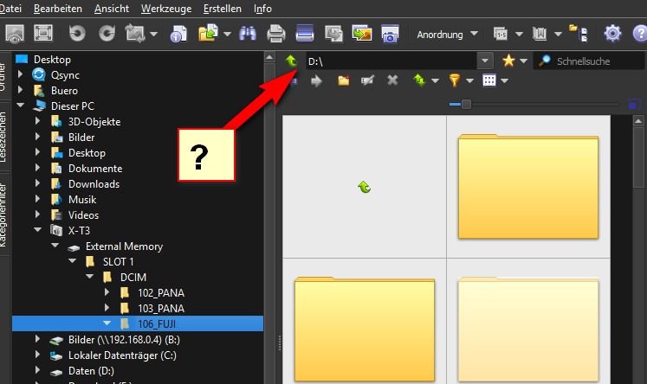Select the faded hidden folder thumbnail

(528, 330)
